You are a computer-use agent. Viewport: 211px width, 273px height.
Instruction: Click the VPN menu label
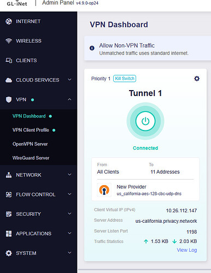click(x=21, y=99)
